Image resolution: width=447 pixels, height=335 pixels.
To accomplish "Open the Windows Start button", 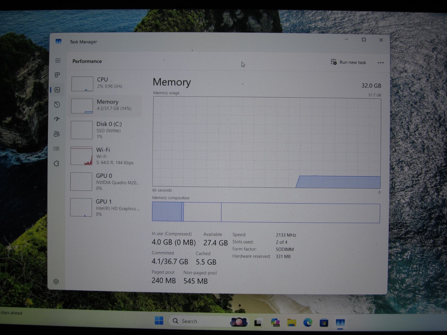I will [159, 321].
